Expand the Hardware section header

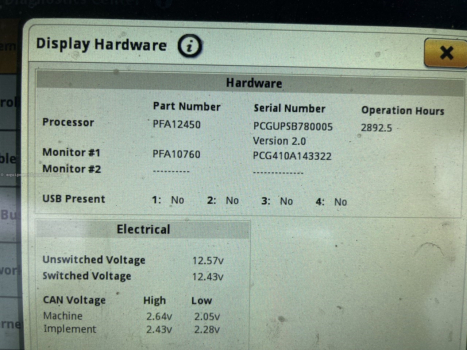[x=254, y=83]
